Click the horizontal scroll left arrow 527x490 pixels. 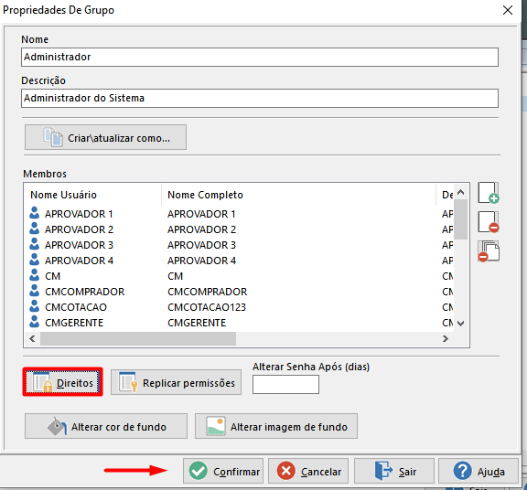[32, 338]
